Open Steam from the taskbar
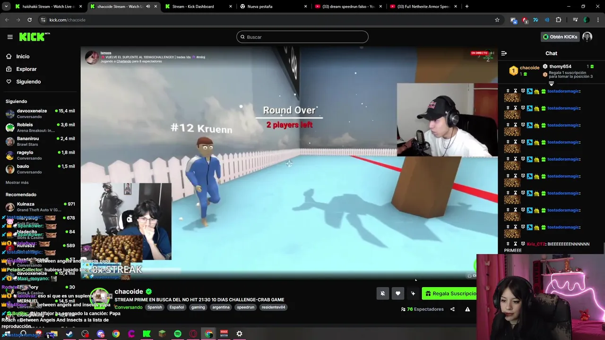605x340 pixels. [69, 334]
